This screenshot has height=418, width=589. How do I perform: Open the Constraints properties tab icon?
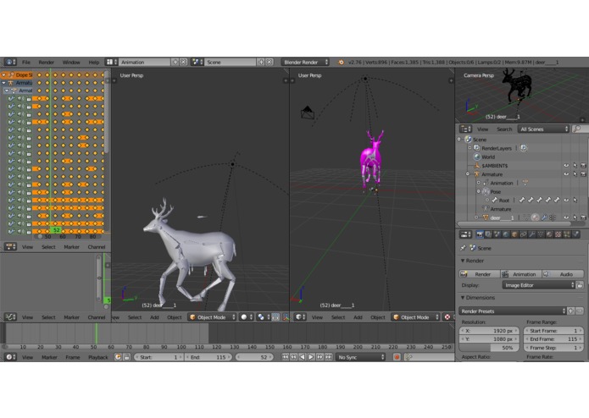(523, 234)
